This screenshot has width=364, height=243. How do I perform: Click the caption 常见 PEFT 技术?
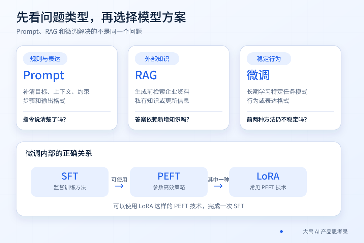[x=268, y=187]
